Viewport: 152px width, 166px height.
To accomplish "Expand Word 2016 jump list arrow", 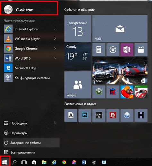I will (x=55, y=58).
